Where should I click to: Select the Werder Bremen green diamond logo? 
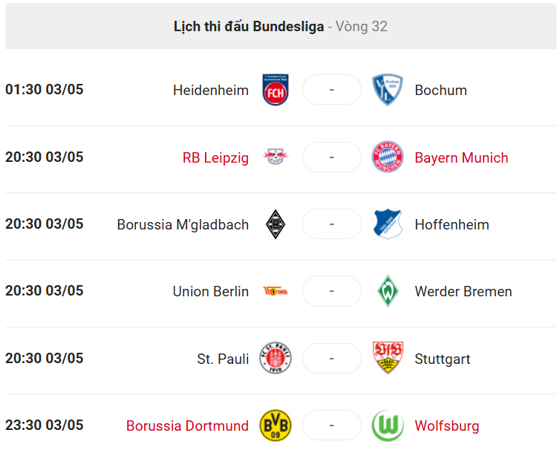point(388,291)
